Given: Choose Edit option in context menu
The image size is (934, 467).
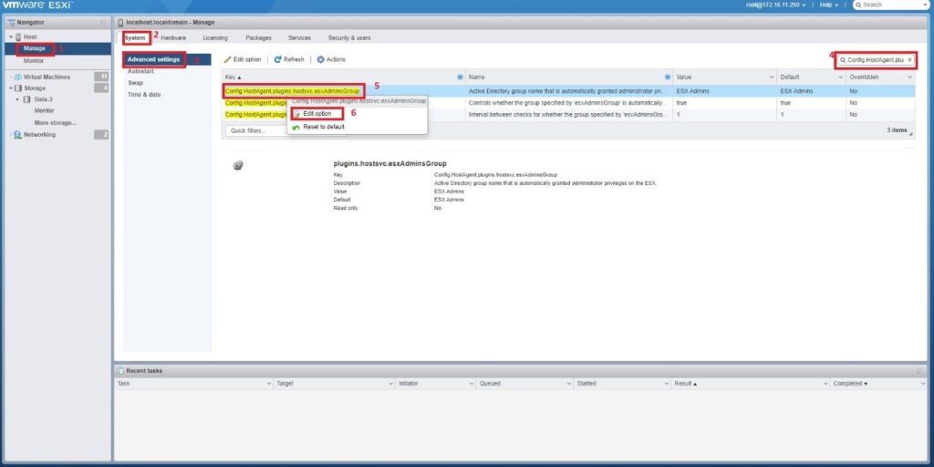Looking at the screenshot, I should 317,113.
